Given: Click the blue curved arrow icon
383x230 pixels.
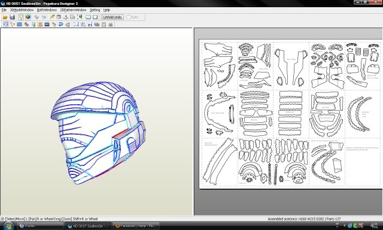Looking at the screenshot, I should 61,24.
